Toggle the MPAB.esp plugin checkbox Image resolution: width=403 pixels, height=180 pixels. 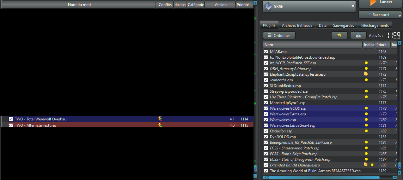coord(266,52)
